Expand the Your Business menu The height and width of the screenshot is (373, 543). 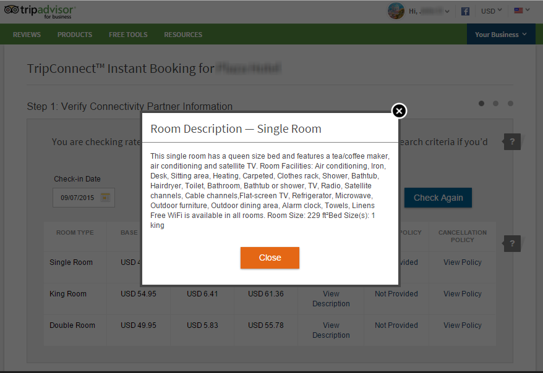501,35
